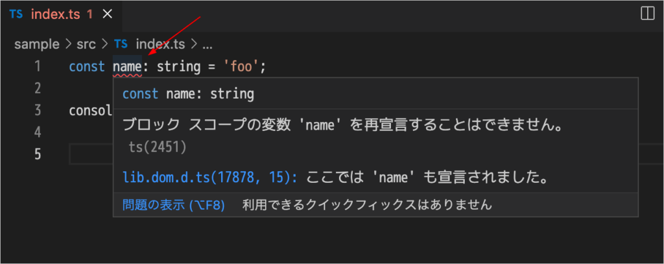664x264 pixels.
Task: Click the split editor icon
Action: tap(648, 14)
